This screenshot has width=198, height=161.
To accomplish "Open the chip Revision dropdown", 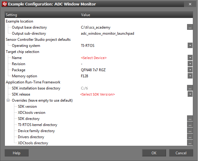I will [x=190, y=64].
